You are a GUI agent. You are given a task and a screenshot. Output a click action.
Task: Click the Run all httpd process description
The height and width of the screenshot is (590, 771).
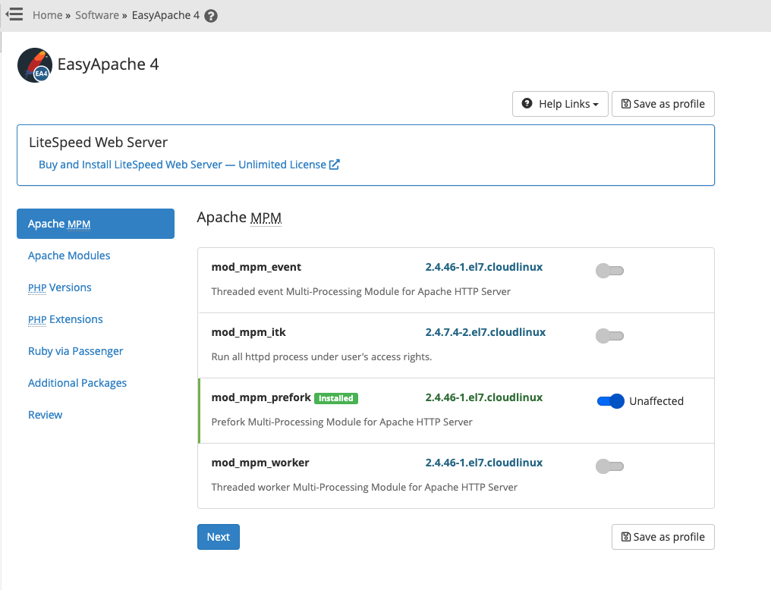322,356
